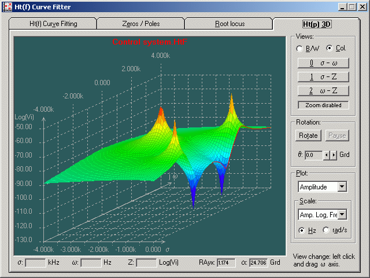
Task: Switch to Ht(f) Curve Fitting tab
Action: tap(53, 24)
